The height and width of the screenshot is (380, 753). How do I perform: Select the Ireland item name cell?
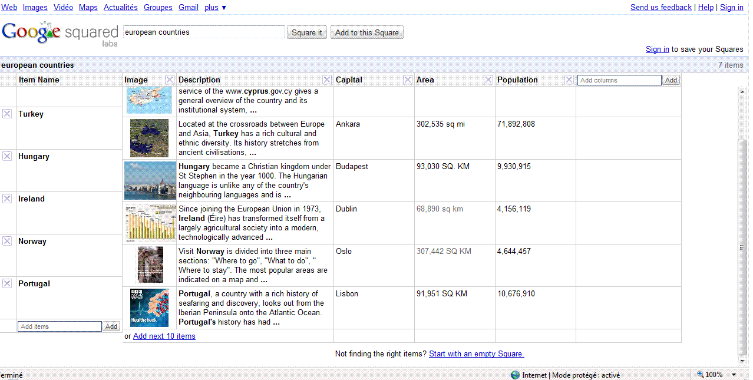69,213
